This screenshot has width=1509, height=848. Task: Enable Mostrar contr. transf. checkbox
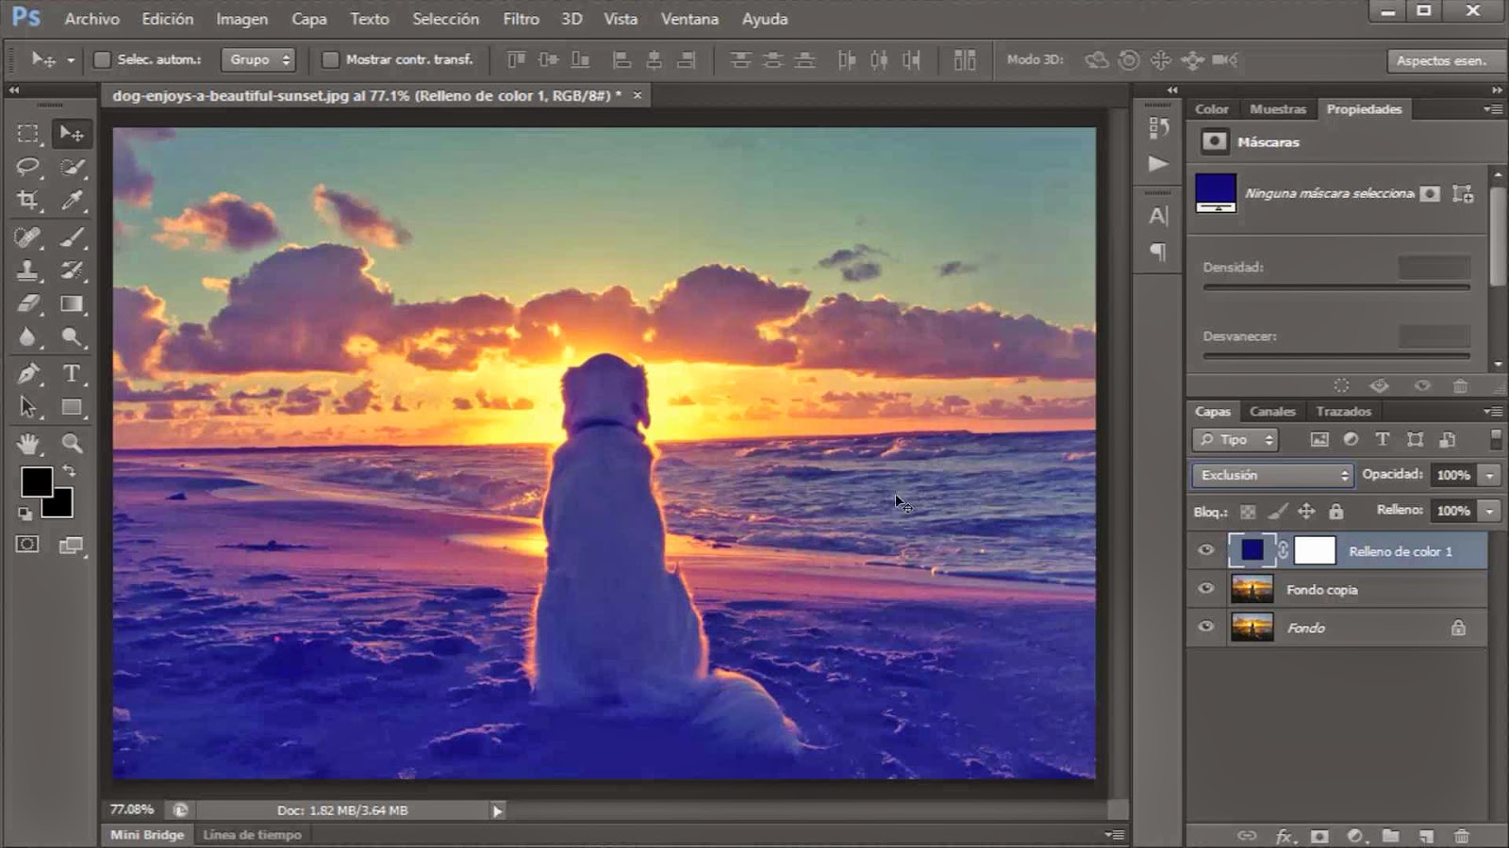click(330, 59)
